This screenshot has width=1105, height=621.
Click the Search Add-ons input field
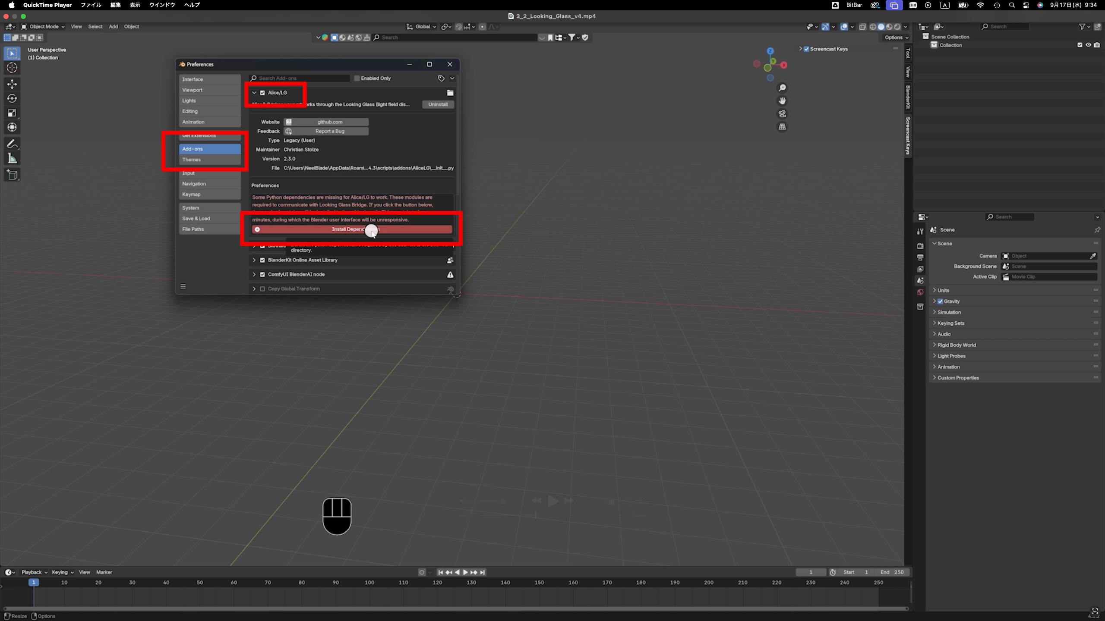[x=298, y=78]
